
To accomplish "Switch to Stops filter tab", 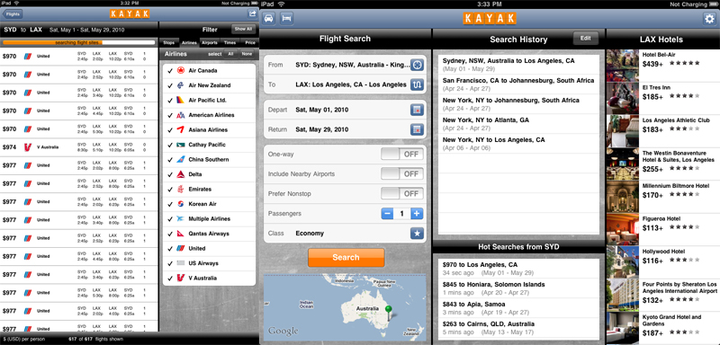I will click(x=169, y=42).
